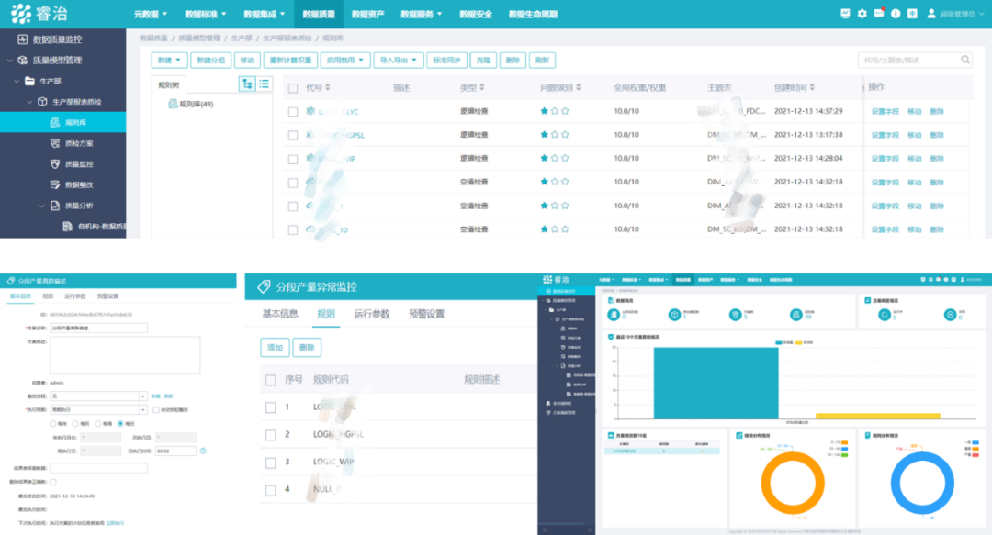The height and width of the screenshot is (535, 992).
Task: Select the 每日 radio button
Action: click(120, 423)
